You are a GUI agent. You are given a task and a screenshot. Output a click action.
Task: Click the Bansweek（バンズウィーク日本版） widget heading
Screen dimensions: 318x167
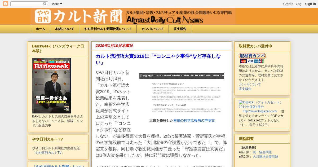58,49
